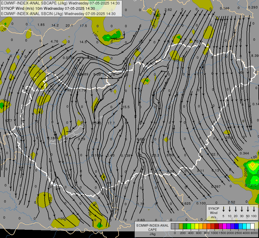Click the 30 m/s wind arrow in legend
Image resolution: width=259 pixels, height=238 pixels.
coord(242,209)
